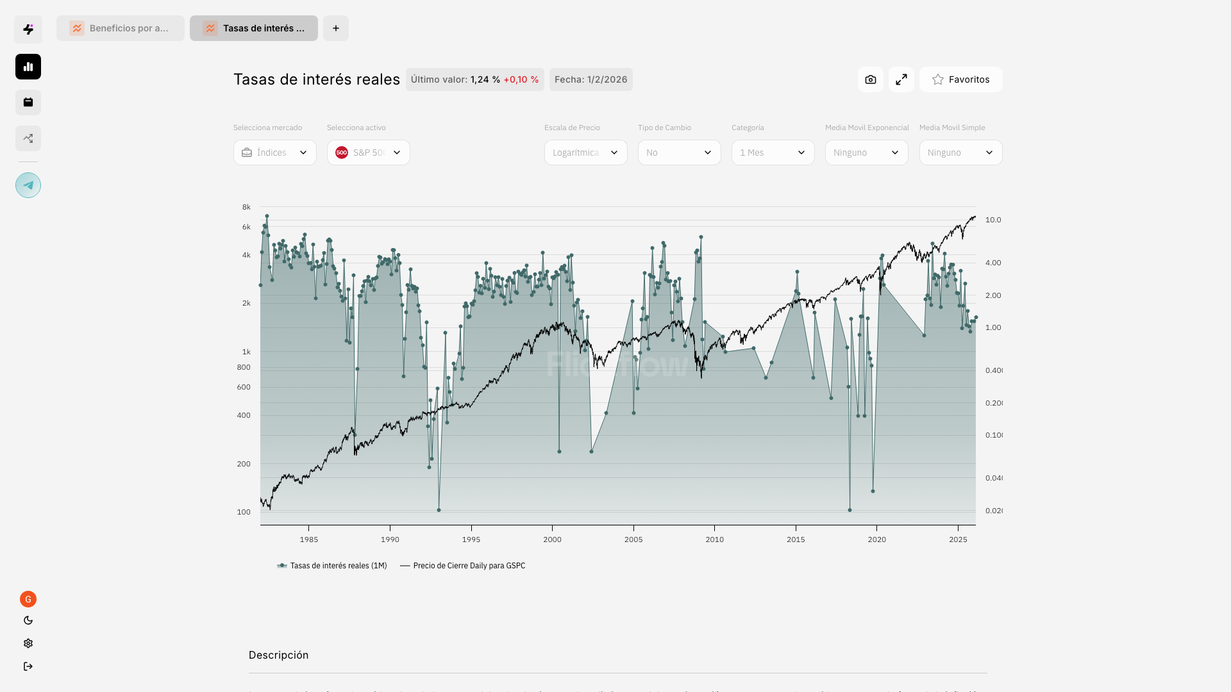Add chart to Favoritos
Viewport: 1231px width, 692px height.
[x=961, y=79]
